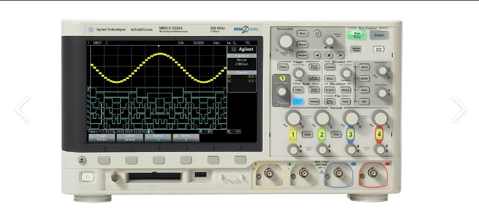479x218 pixels.
Task: Click the Label key
Action: (x=307, y=135)
